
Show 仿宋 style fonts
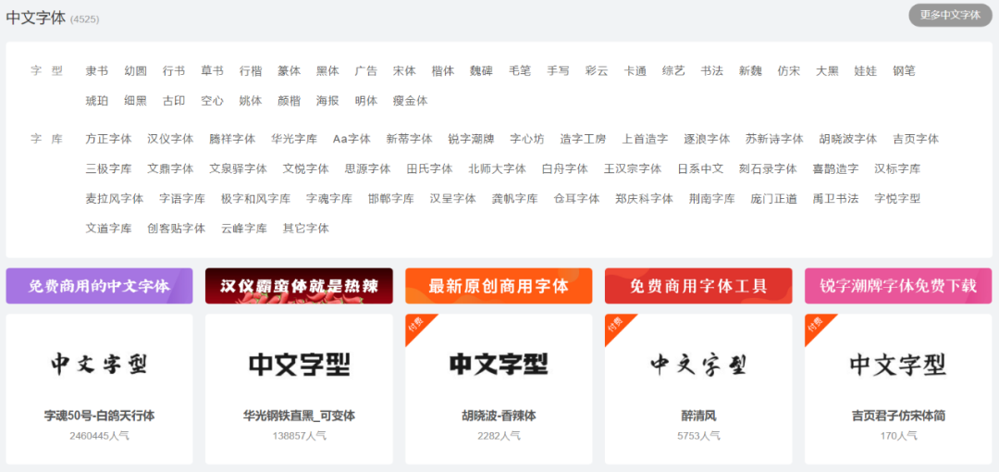coord(789,70)
